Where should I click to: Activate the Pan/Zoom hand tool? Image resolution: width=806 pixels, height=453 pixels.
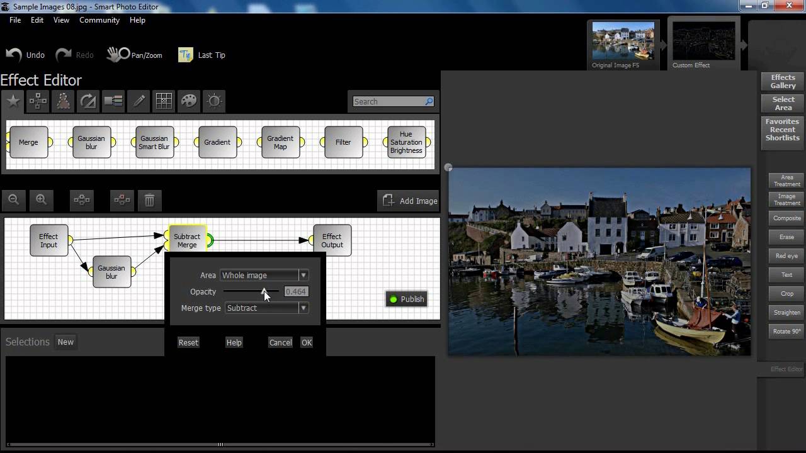(x=118, y=55)
